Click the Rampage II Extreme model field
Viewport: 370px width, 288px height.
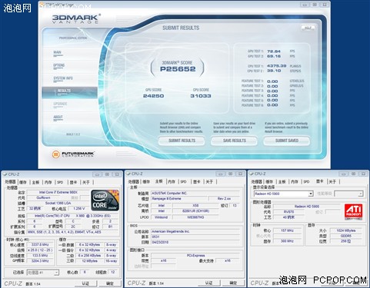tap(178, 199)
